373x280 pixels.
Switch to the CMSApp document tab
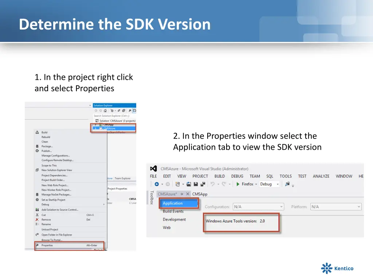tap(200, 194)
